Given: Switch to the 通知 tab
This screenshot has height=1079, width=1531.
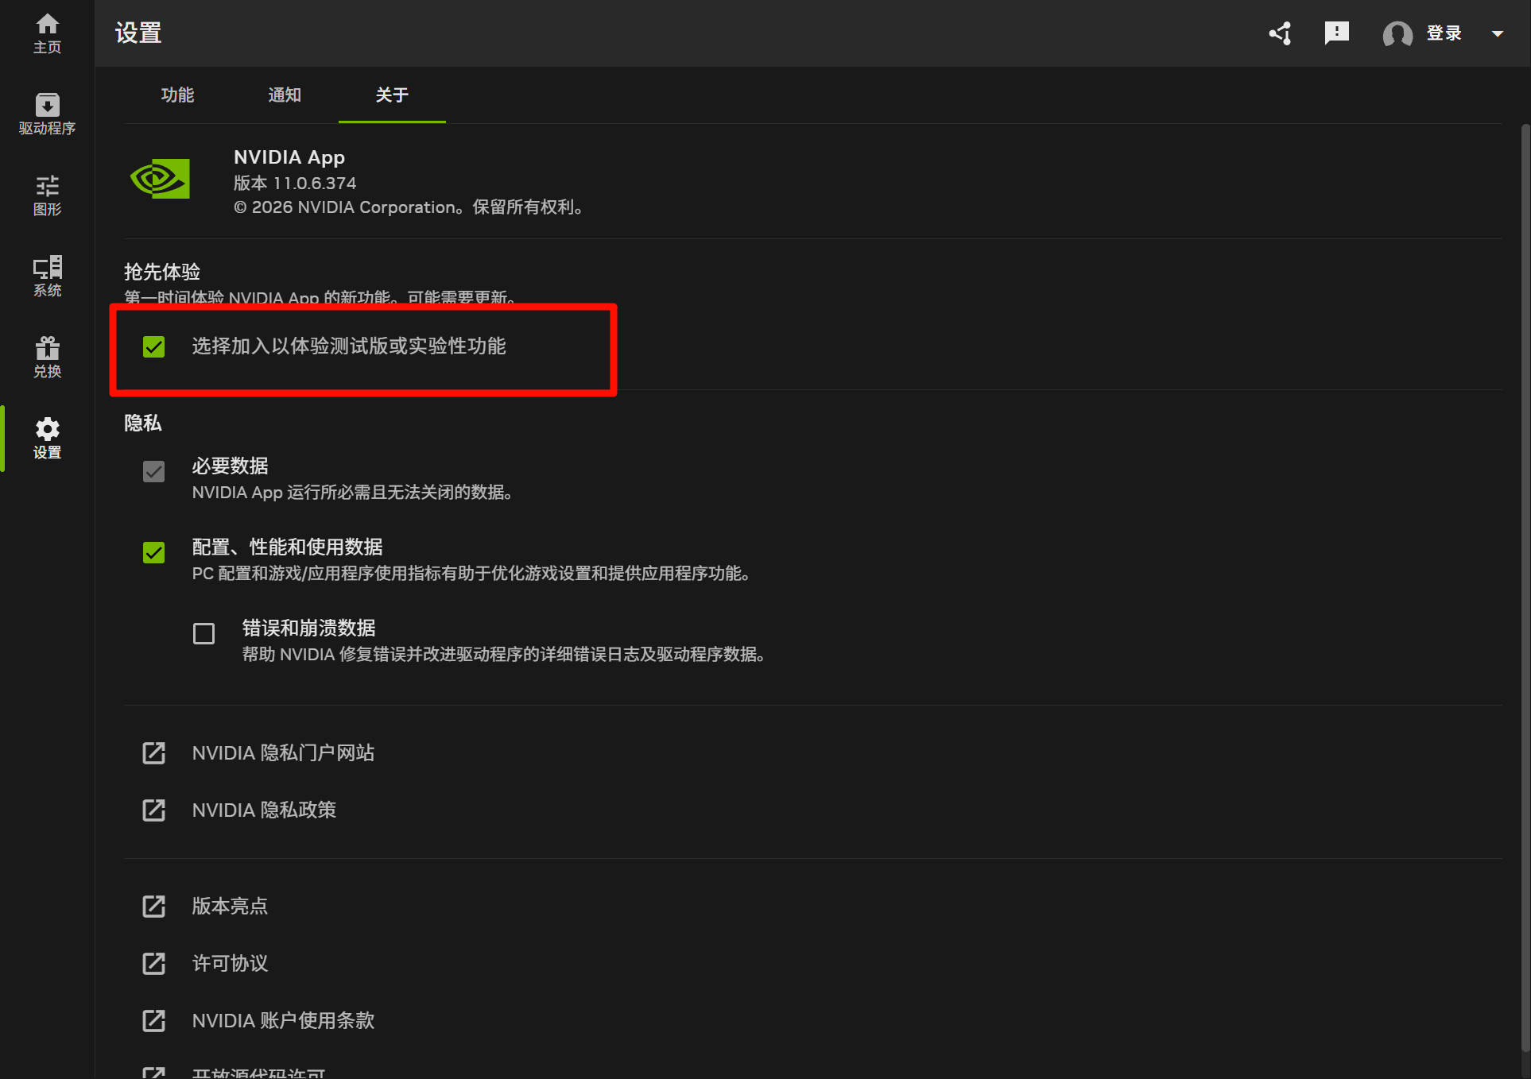Looking at the screenshot, I should [x=285, y=95].
